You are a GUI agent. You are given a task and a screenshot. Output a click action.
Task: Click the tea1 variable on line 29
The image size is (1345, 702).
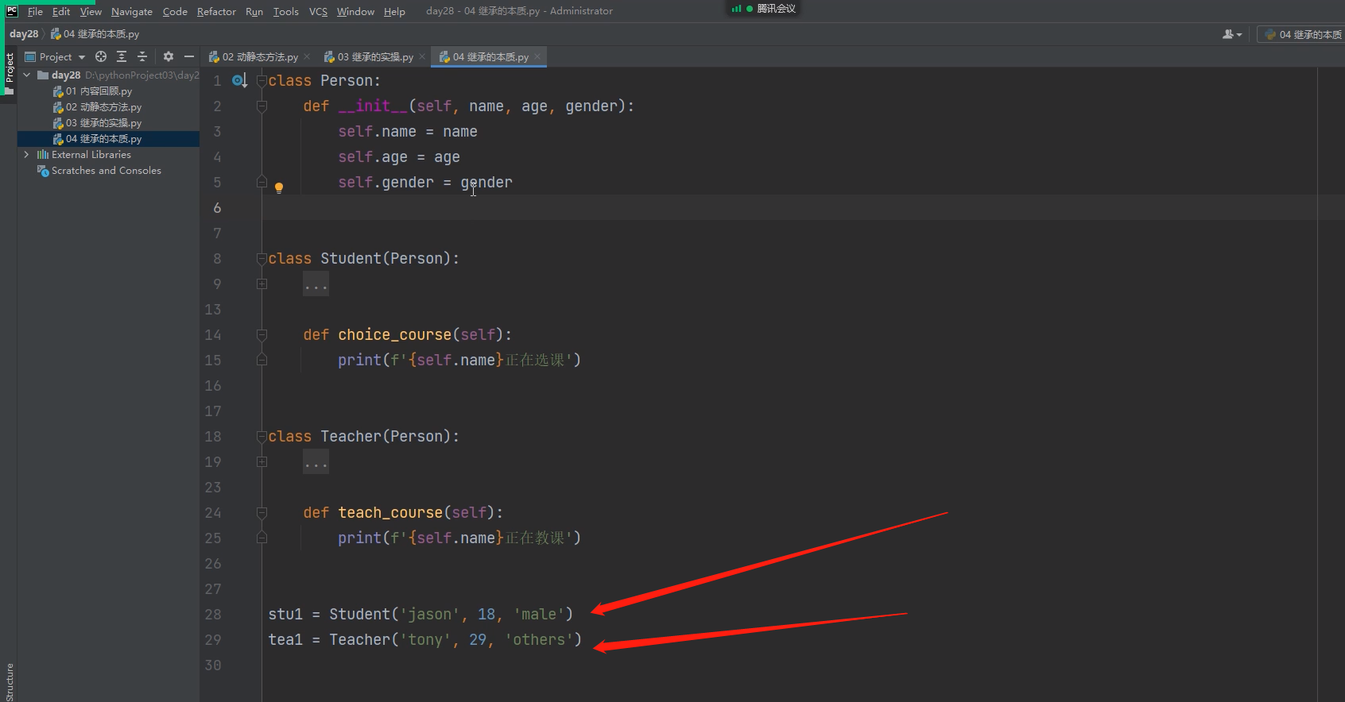(285, 639)
